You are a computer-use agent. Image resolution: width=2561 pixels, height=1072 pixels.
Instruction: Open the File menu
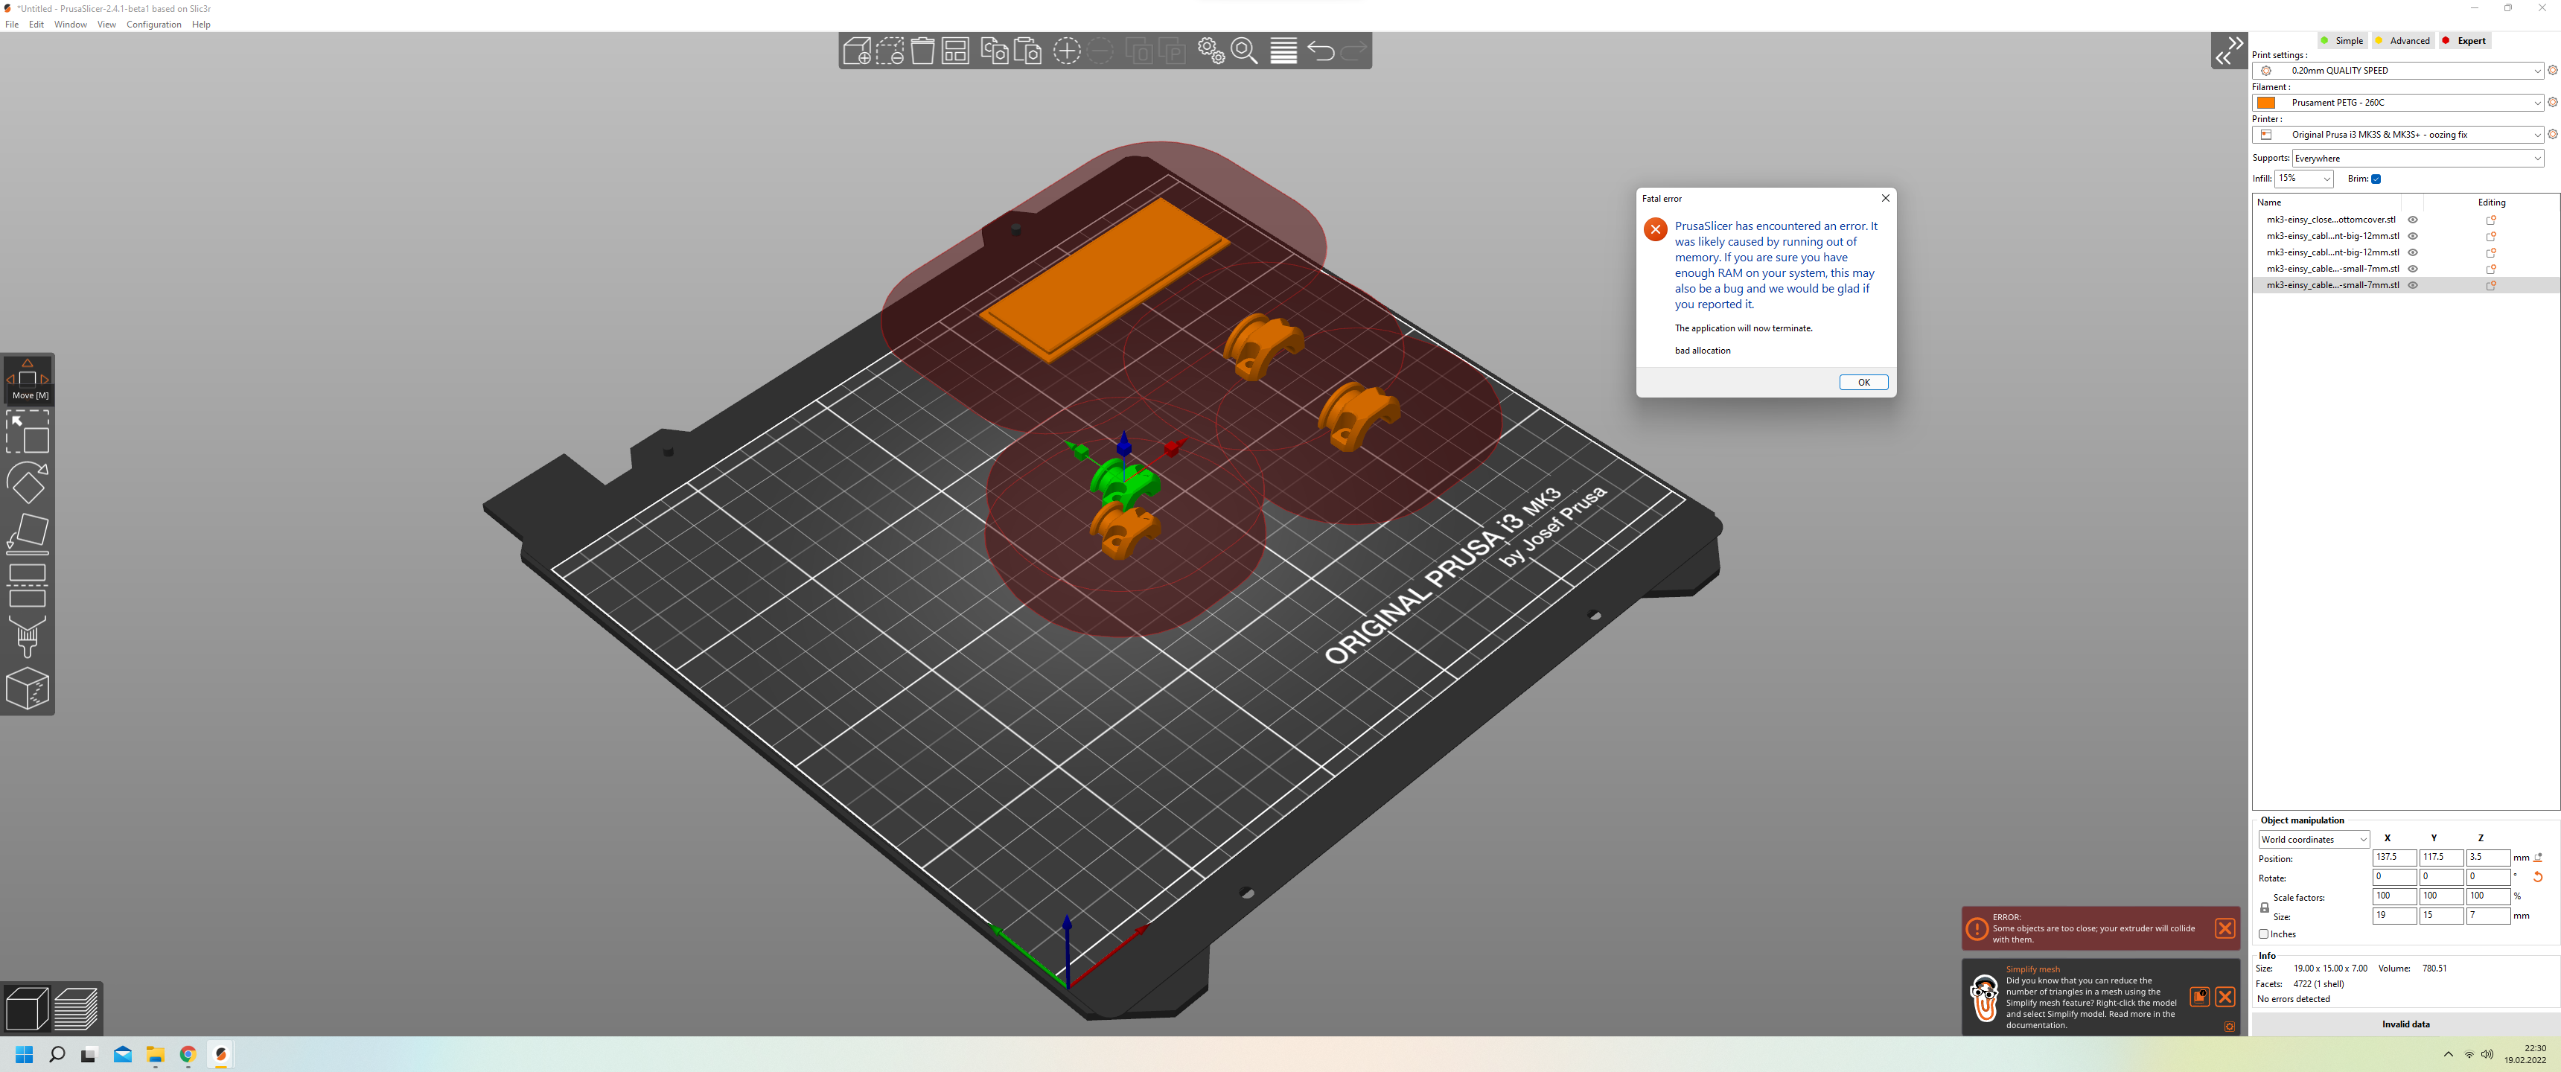[12, 25]
